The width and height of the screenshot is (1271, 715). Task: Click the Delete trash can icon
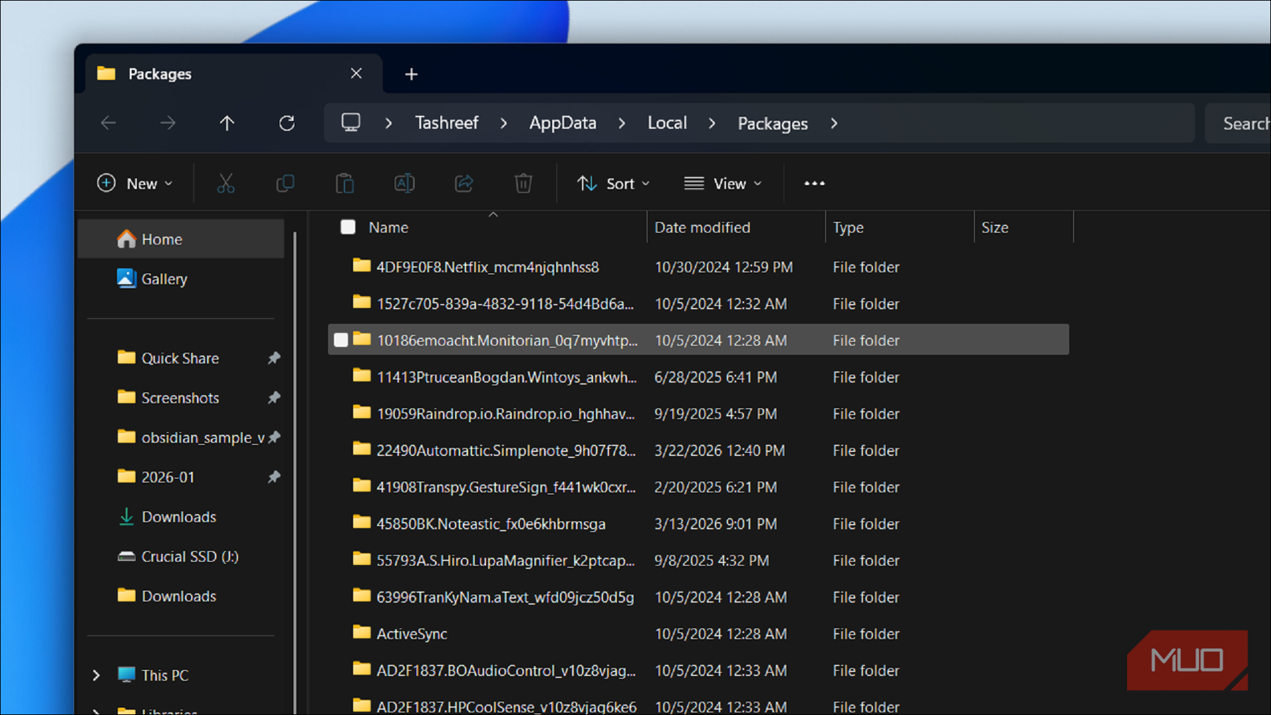[x=523, y=184]
